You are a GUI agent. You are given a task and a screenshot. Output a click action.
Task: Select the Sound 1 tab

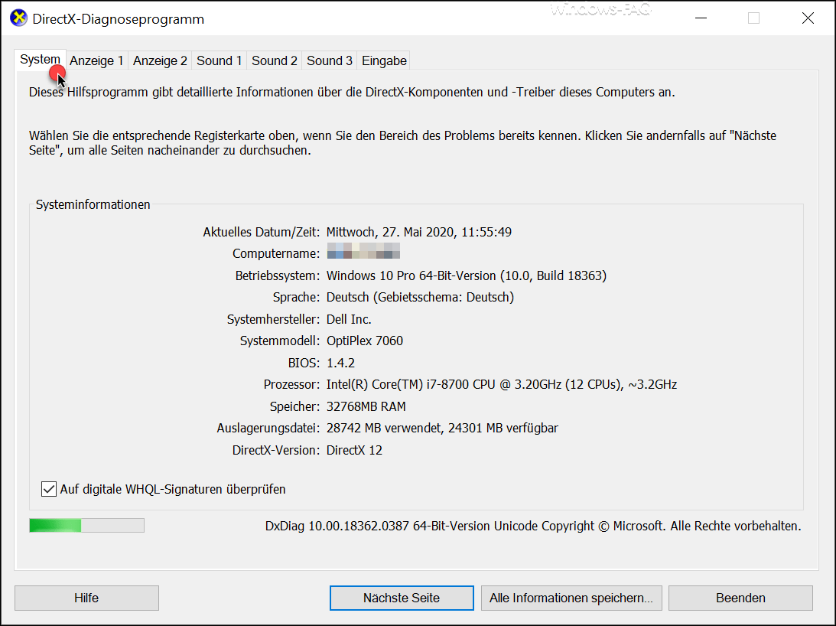click(x=219, y=60)
